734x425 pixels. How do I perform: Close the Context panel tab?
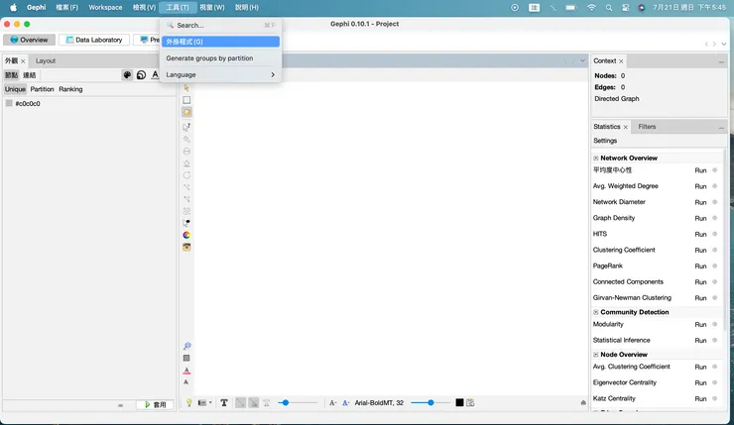[621, 61]
